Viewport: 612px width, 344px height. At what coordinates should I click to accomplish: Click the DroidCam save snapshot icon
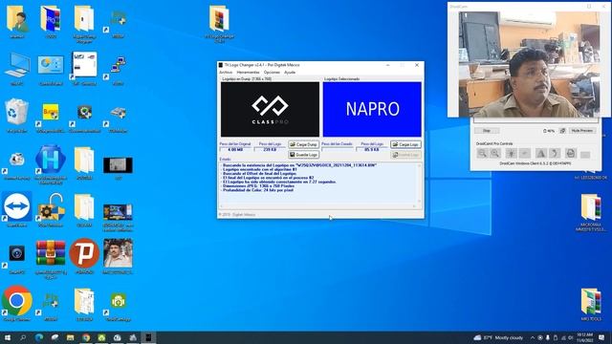tap(570, 153)
